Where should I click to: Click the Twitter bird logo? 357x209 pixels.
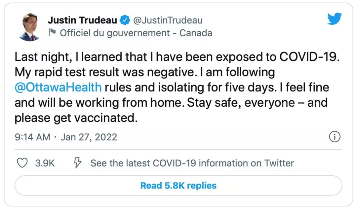click(334, 19)
